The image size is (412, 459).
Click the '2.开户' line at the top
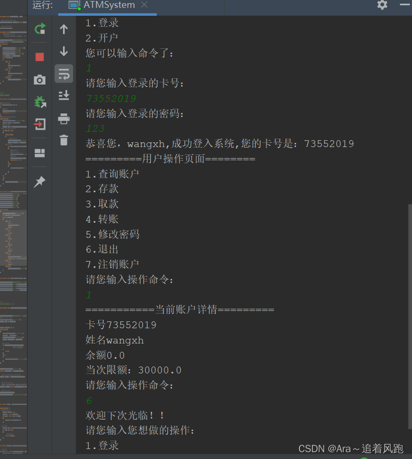(x=101, y=38)
